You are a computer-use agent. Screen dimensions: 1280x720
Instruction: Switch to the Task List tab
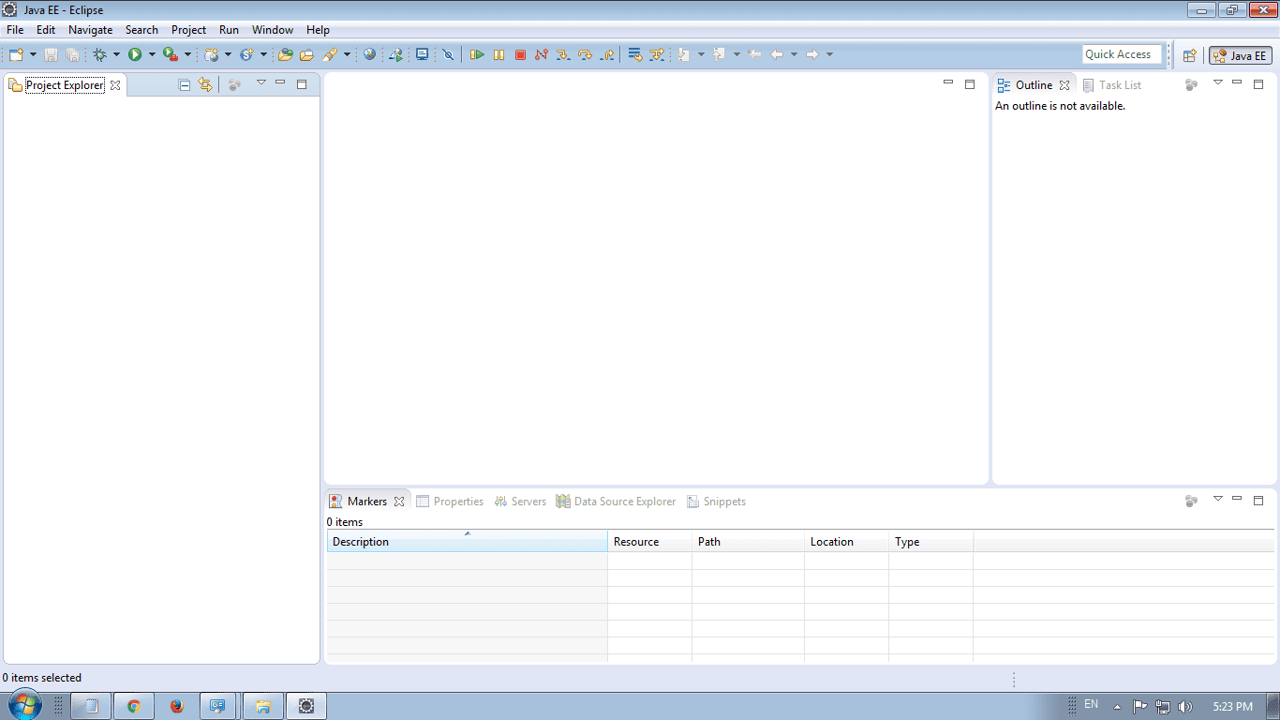1112,85
